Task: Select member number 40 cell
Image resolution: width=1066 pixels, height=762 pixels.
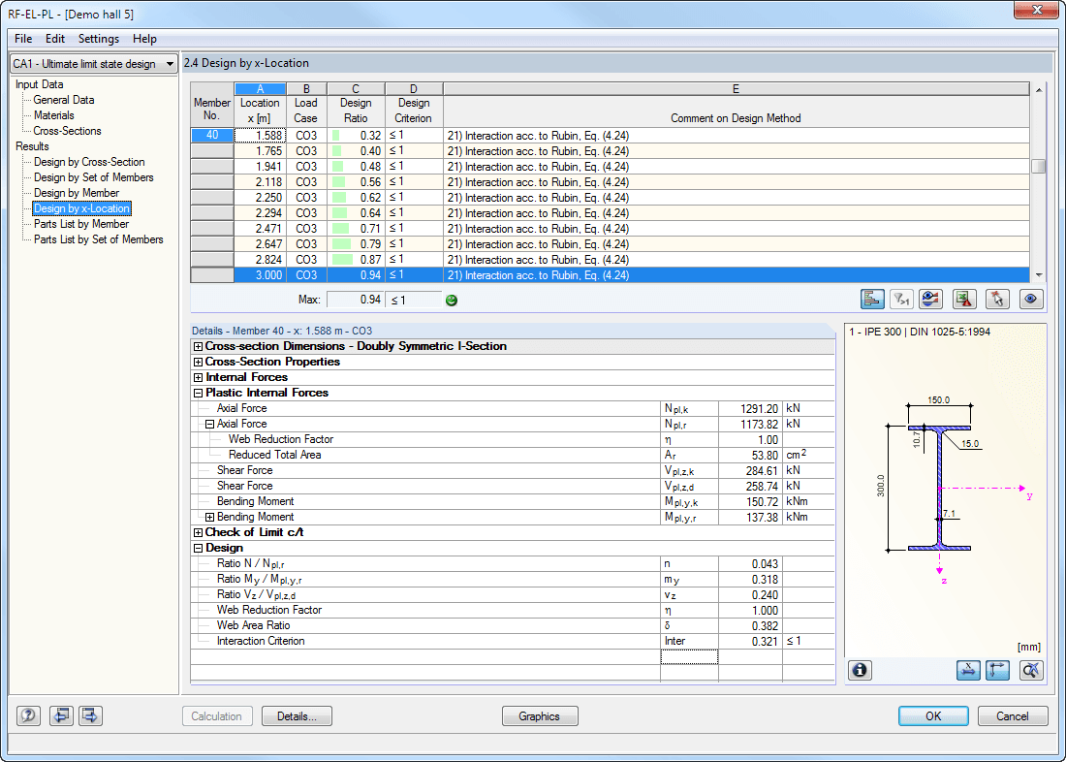Action: click(212, 136)
